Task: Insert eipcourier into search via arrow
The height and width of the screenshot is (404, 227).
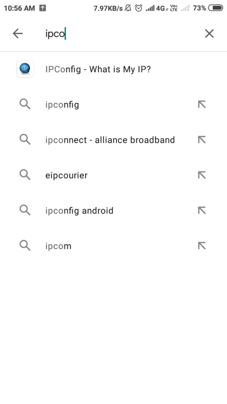Action: [x=202, y=175]
